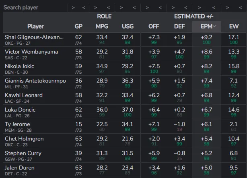Open Victor Wembanyama's player page
This screenshot has width=247, height=178.
(31, 52)
